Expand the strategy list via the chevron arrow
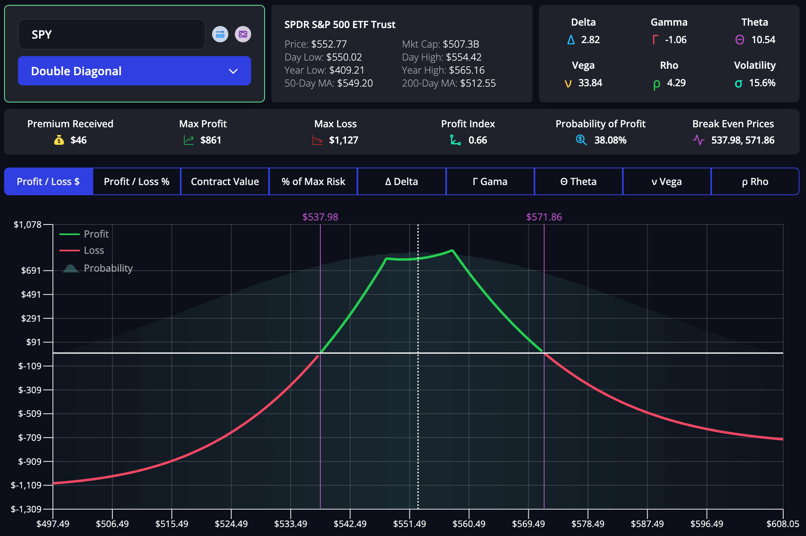This screenshot has height=536, width=806. 234,71
